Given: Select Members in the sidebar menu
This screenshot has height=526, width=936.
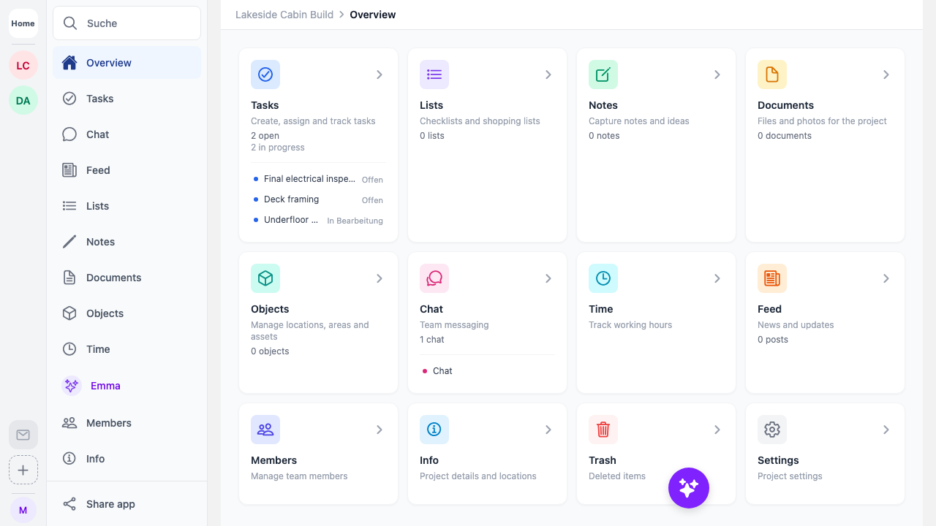Looking at the screenshot, I should pyautogui.click(x=108, y=423).
